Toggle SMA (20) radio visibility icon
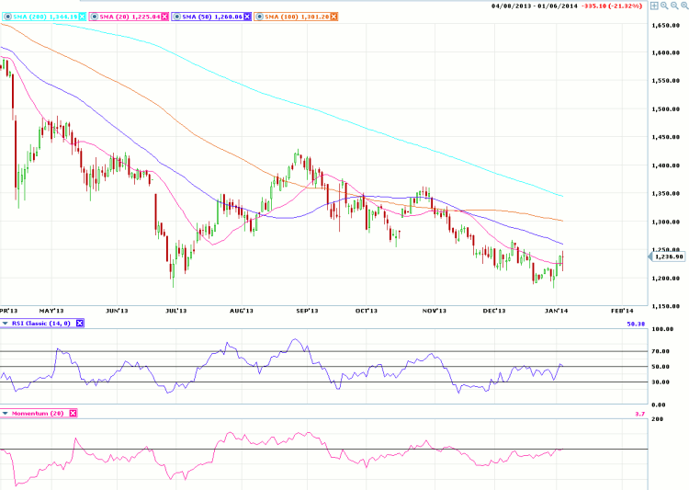 coord(92,17)
